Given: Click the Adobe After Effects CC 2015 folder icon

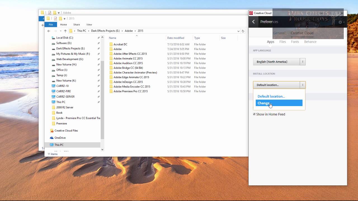Looking at the screenshot, I should click(x=111, y=54).
